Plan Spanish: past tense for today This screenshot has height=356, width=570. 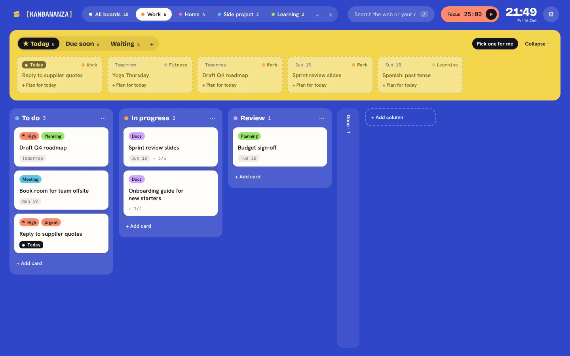400,85
